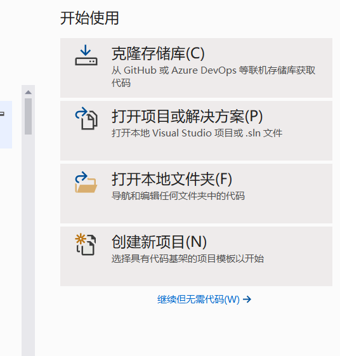Click the vertical scrollbar thumb

(29, 117)
